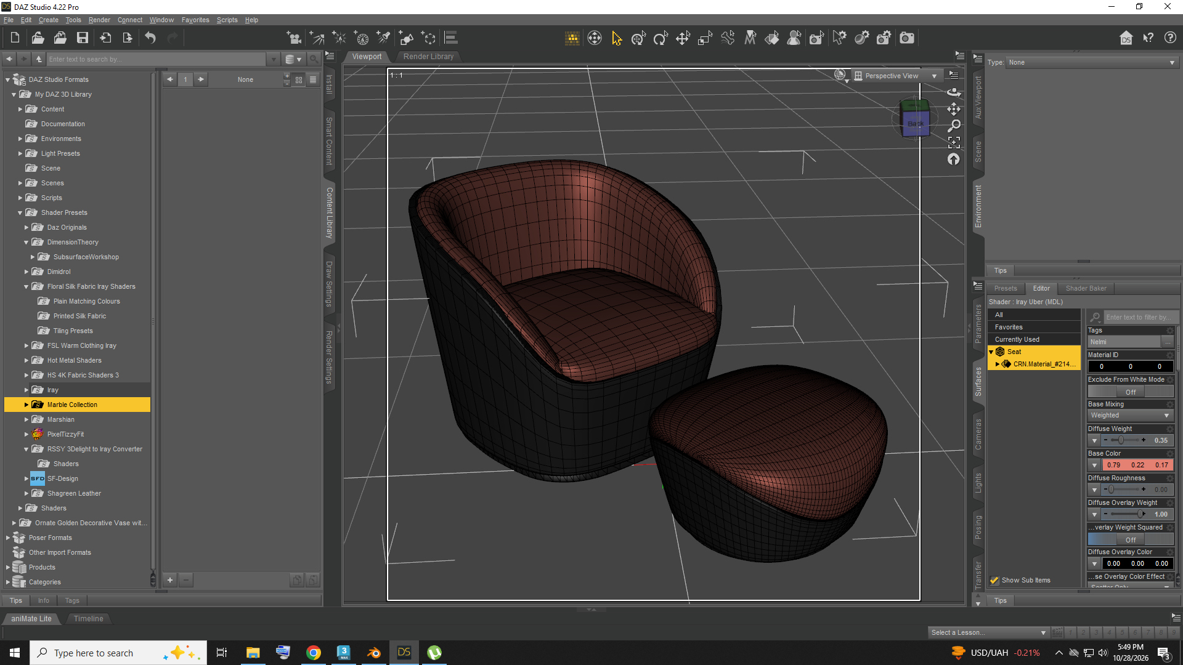The image size is (1183, 665).
Task: Reset view with viewport reset arrow icon
Action: (954, 159)
